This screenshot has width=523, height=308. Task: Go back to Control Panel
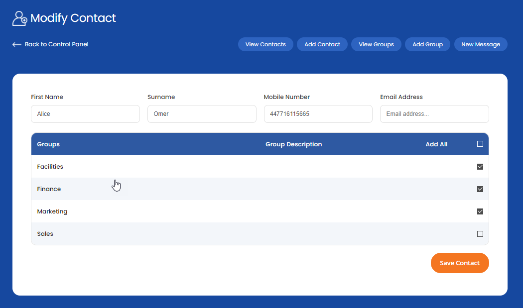(56, 44)
